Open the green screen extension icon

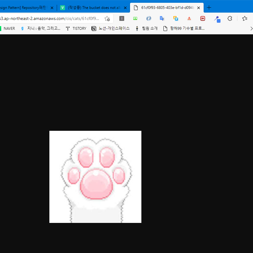(135, 19)
